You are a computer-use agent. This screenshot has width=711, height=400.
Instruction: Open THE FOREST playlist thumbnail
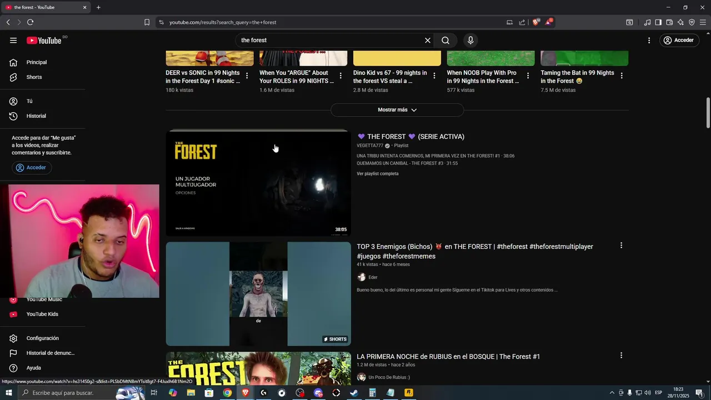[x=258, y=183]
